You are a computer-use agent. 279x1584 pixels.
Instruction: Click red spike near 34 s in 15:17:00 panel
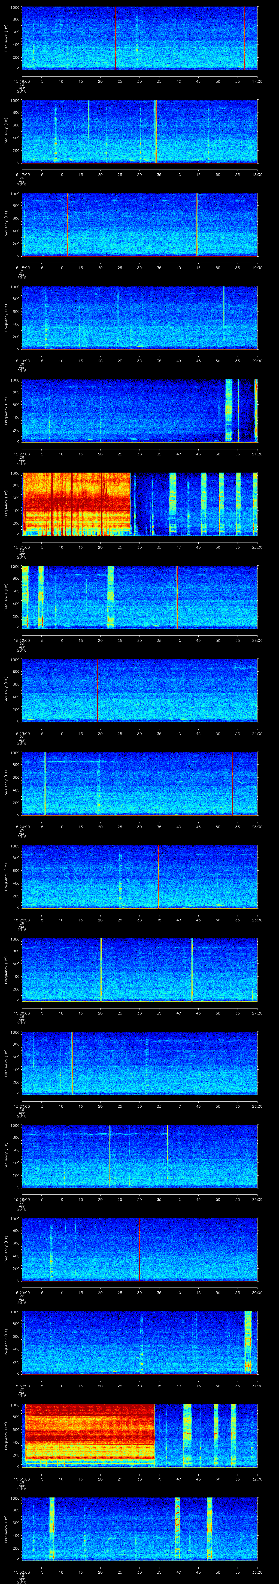point(156,131)
